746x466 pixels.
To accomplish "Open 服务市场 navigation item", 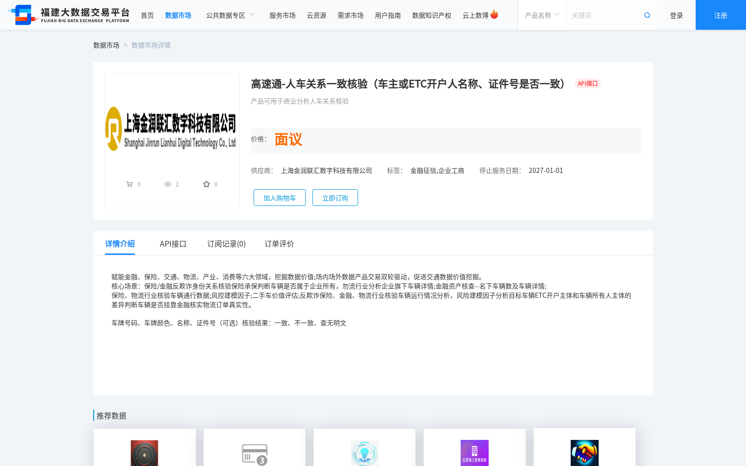I will (283, 15).
